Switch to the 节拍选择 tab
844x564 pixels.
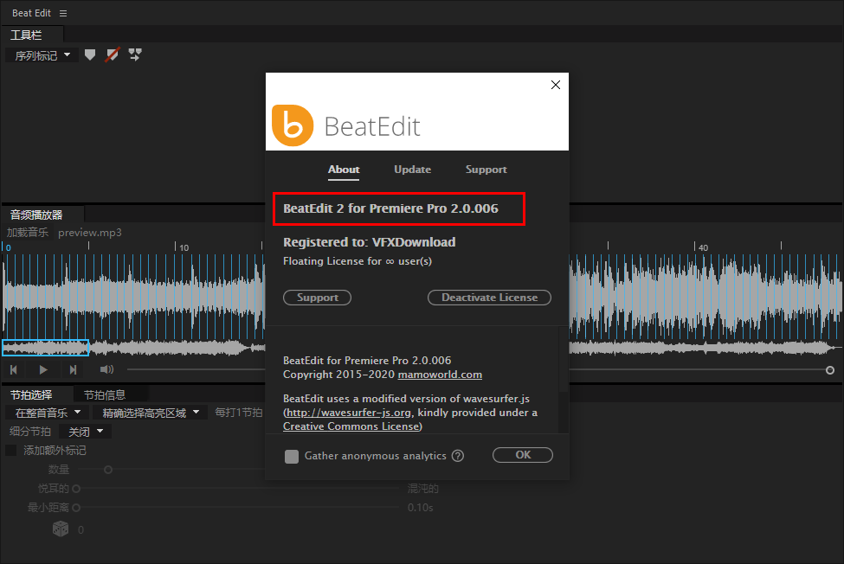tap(31, 395)
